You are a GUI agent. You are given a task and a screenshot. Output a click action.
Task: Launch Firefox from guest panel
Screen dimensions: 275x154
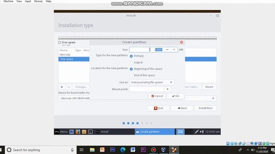78,132
